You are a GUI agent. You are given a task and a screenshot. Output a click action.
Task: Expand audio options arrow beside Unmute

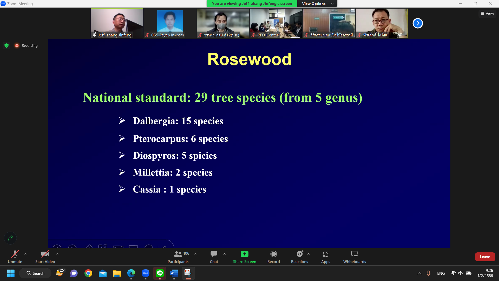(x=25, y=254)
